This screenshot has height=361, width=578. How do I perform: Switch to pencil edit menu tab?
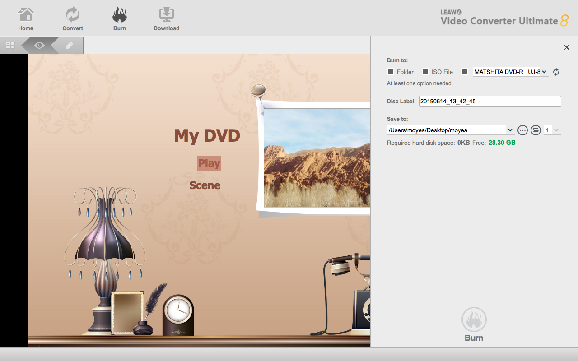(x=69, y=45)
